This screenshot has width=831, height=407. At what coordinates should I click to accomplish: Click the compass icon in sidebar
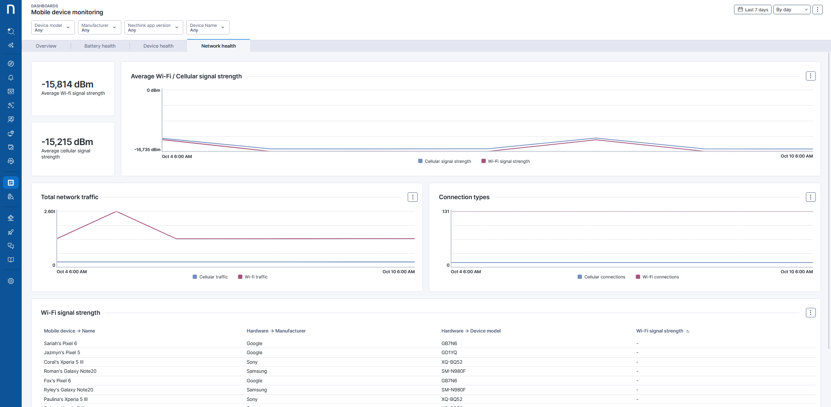pos(11,64)
